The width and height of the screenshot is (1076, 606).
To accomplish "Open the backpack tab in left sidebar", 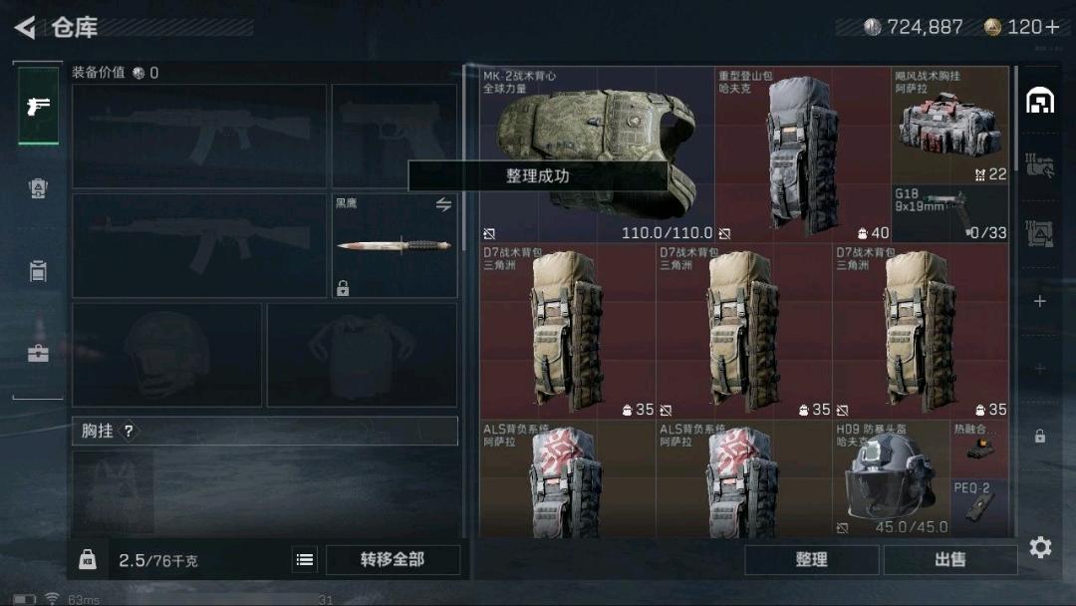I will coord(39,188).
